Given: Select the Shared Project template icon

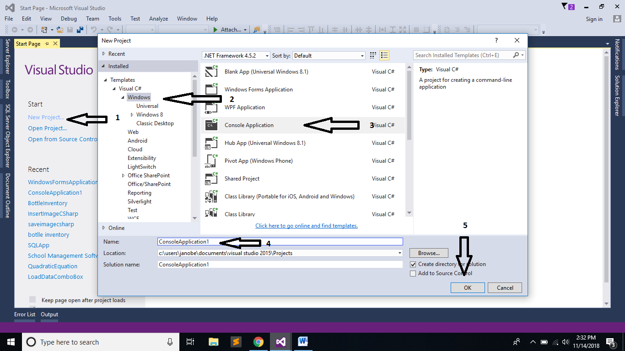Looking at the screenshot, I should click(x=211, y=179).
